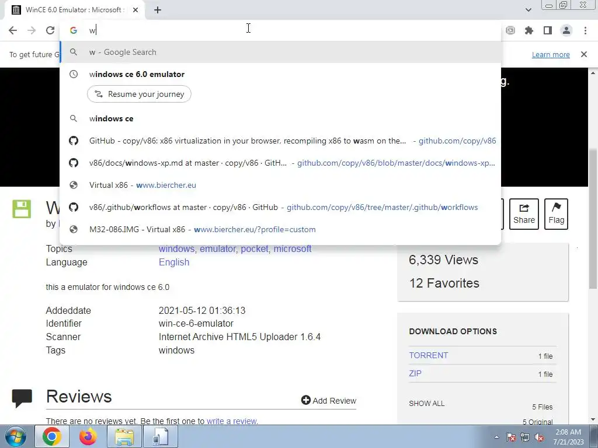Select the M32-086.IMG Virtual x86 suggestion
The image size is (598, 448).
click(x=280, y=229)
